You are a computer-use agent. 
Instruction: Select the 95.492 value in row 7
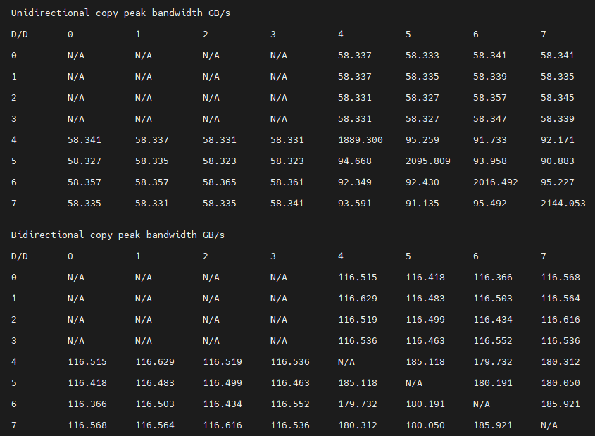pyautogui.click(x=489, y=204)
